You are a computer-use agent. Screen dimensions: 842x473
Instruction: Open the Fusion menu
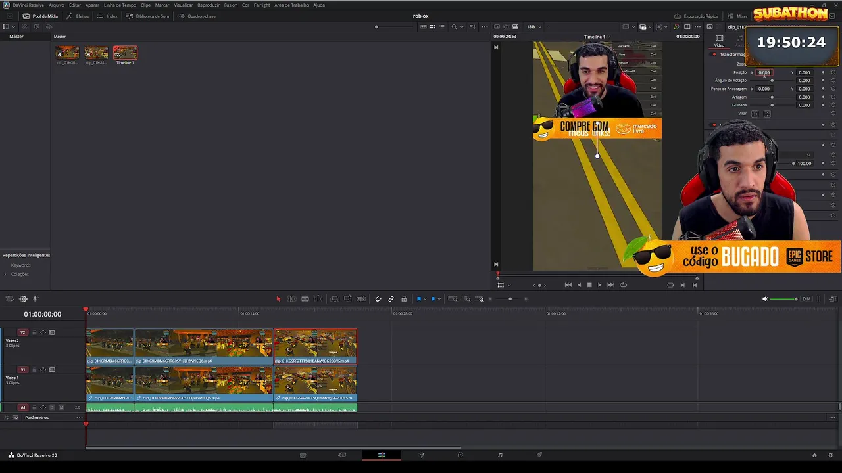pos(230,5)
